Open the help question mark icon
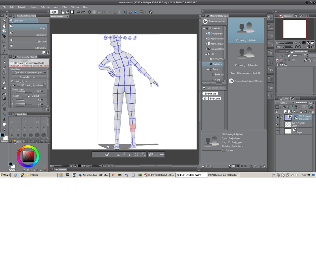Viewport: 316px width, 277px height. click(x=151, y=12)
